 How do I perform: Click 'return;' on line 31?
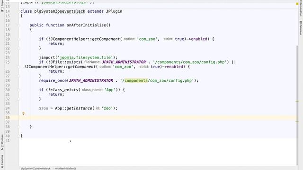56,94
